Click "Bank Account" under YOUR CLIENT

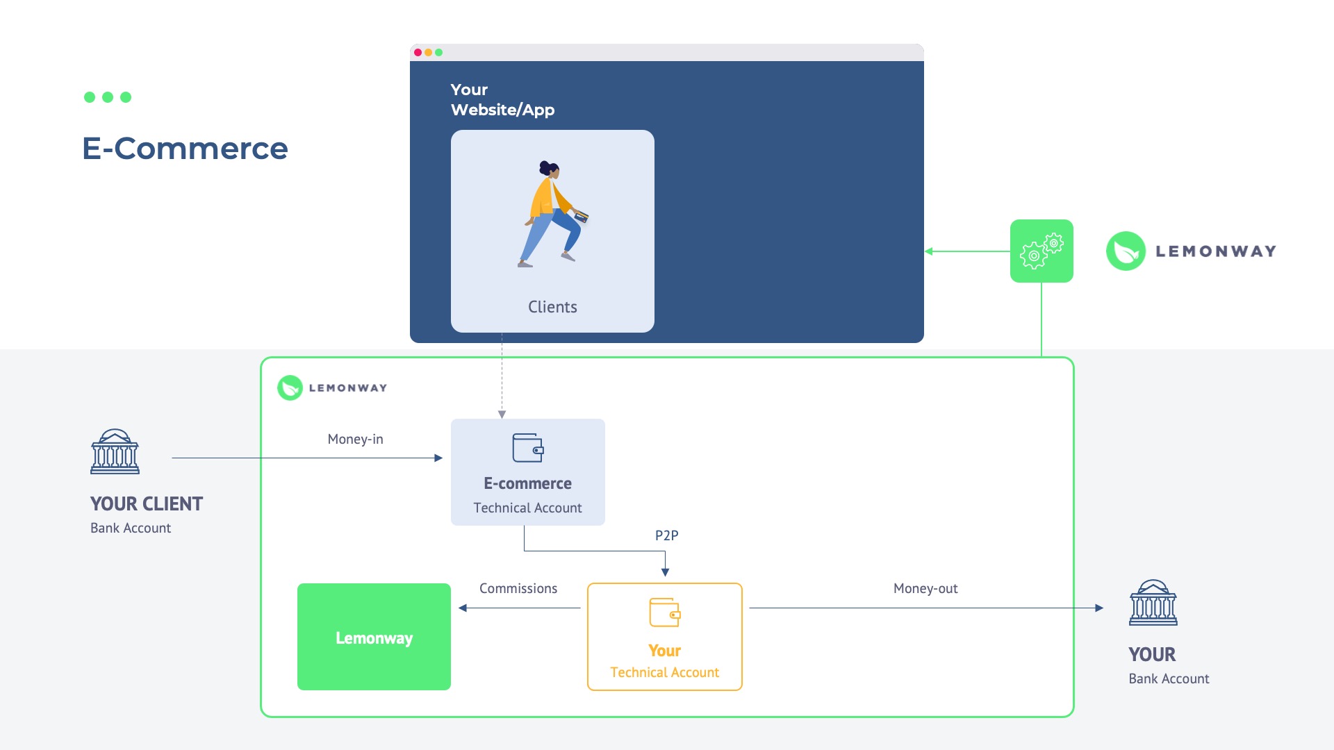(131, 528)
